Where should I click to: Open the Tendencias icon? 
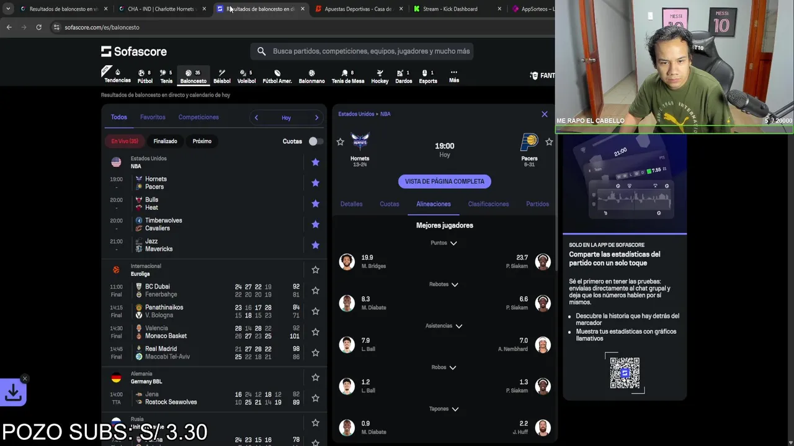(x=117, y=76)
